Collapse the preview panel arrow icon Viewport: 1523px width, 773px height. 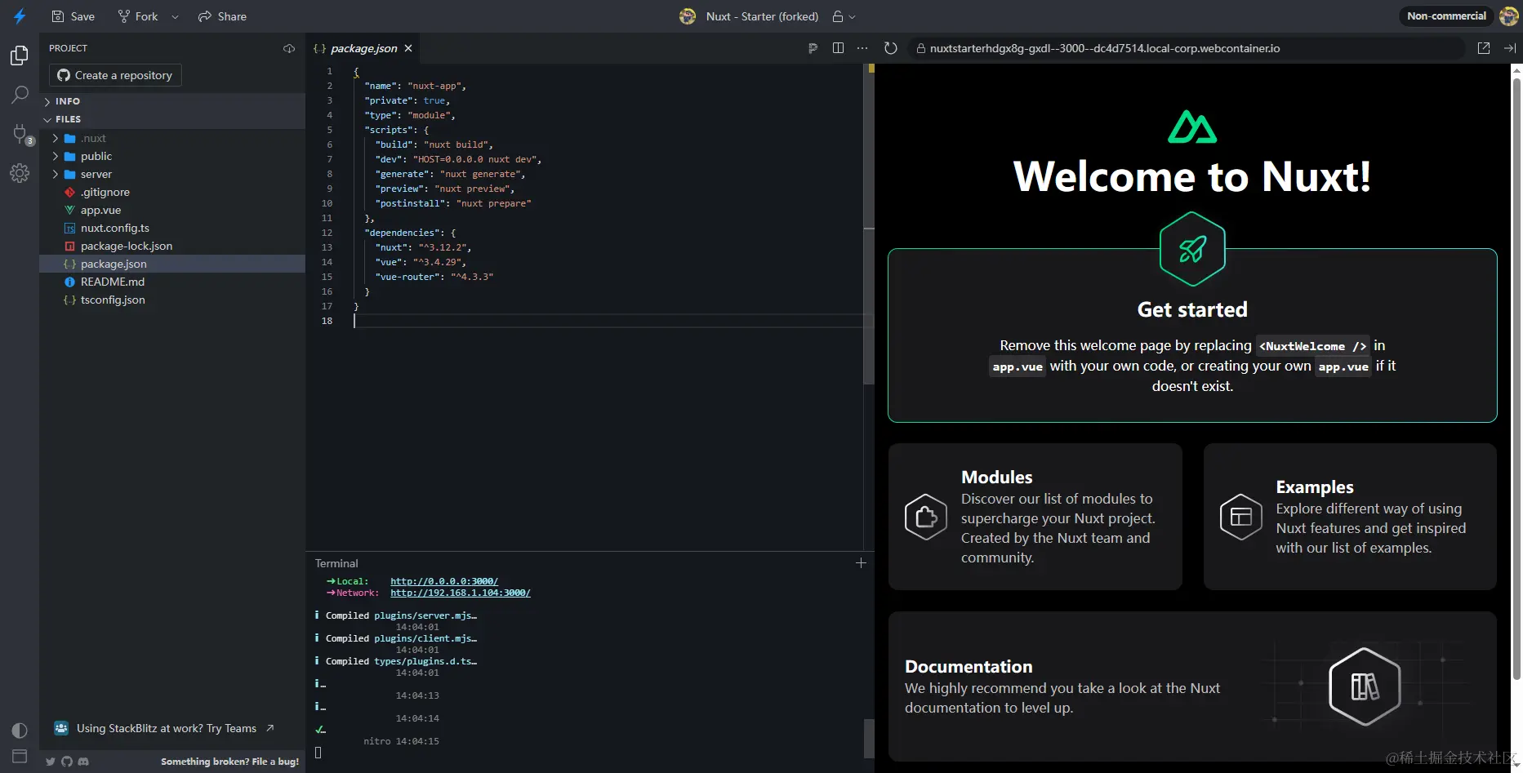click(1509, 48)
